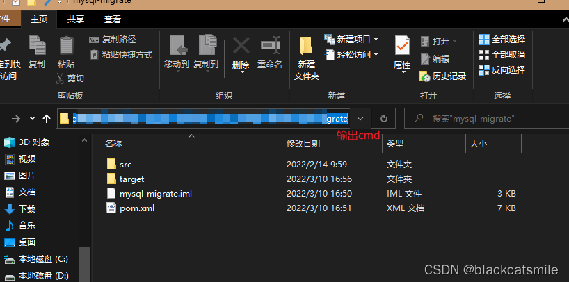Click the target folder icon
The image size is (569, 282).
[111, 179]
